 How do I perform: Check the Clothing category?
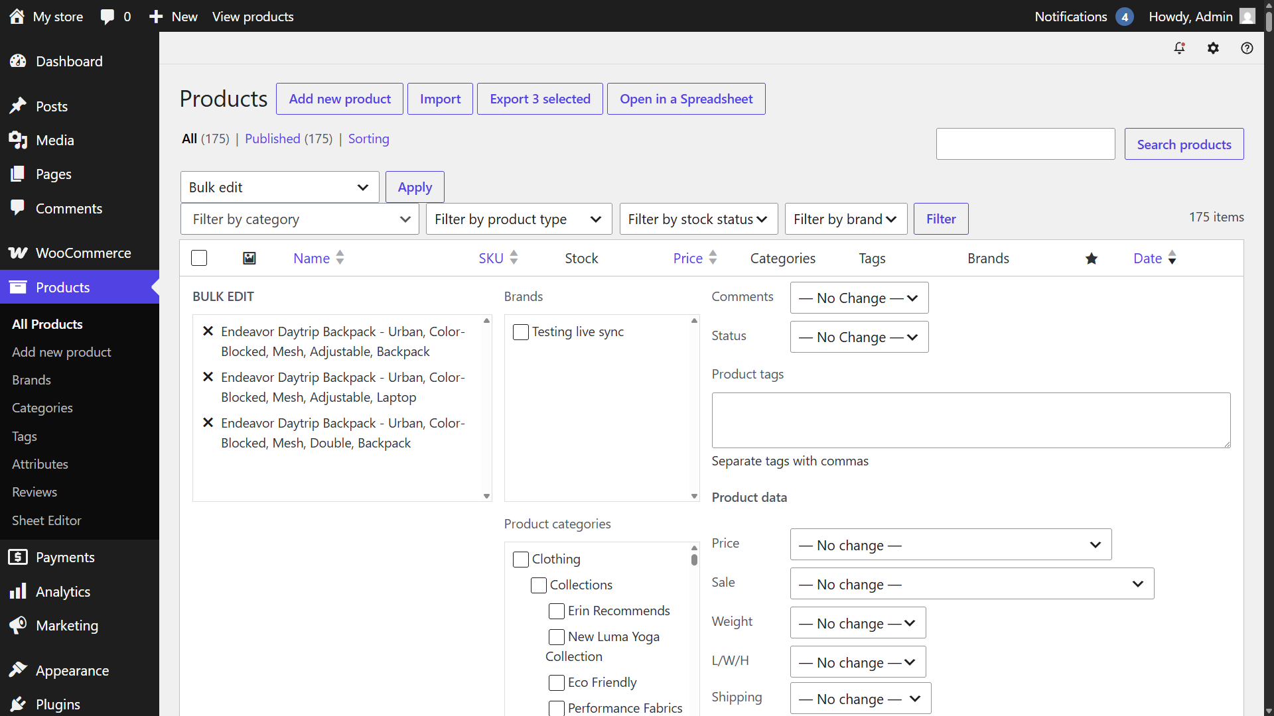click(521, 560)
